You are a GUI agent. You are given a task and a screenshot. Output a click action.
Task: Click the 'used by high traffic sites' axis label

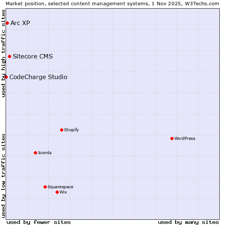(3, 53)
